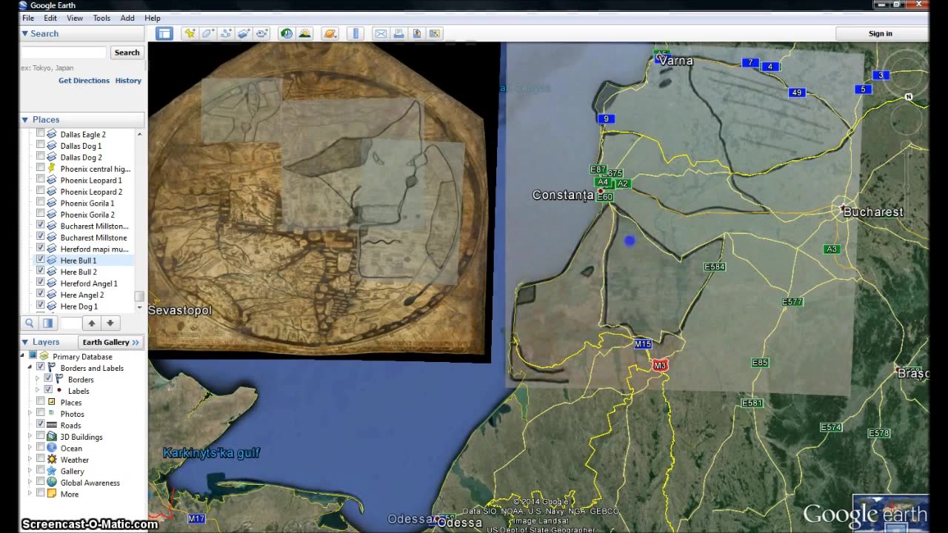
Task: Click the Gallery layer star icon
Action: pyautogui.click(x=52, y=471)
